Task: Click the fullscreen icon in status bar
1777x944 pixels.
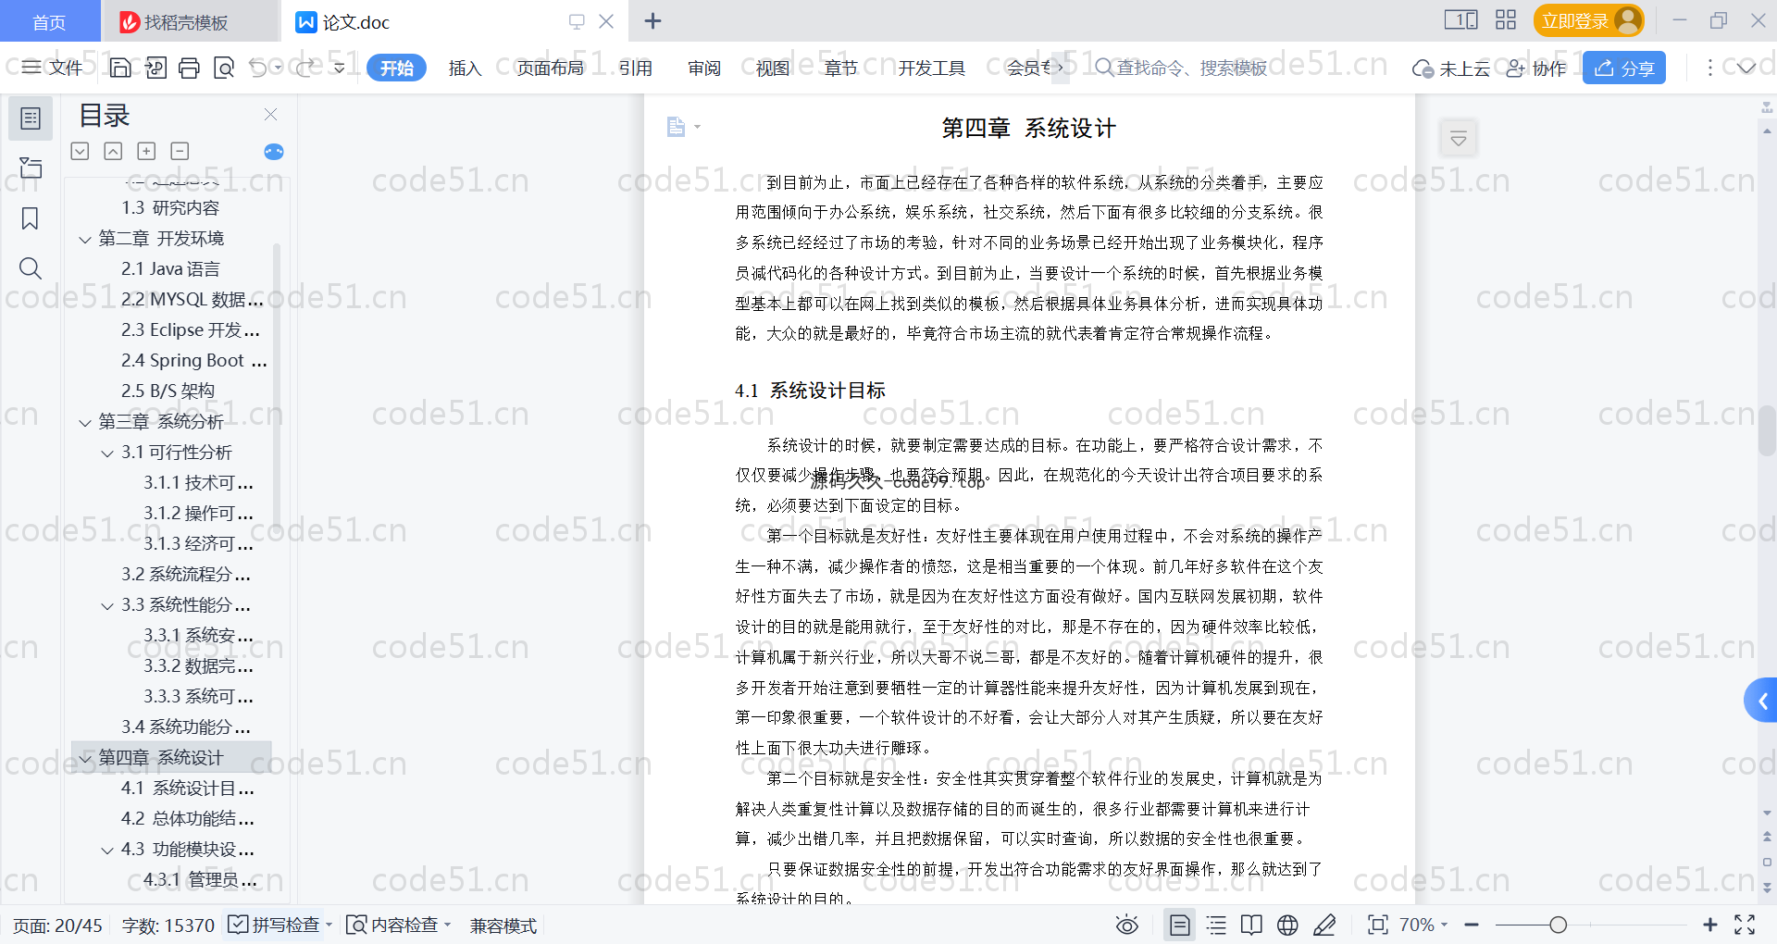Action: [1745, 925]
